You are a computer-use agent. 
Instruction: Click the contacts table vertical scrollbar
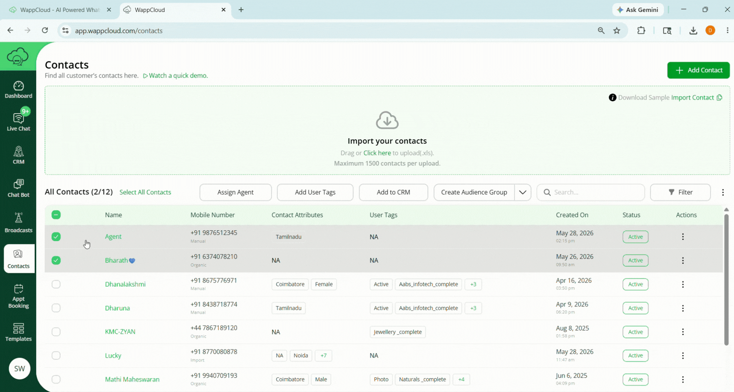[726, 280]
